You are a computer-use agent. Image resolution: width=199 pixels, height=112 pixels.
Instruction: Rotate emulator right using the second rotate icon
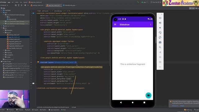160,37
